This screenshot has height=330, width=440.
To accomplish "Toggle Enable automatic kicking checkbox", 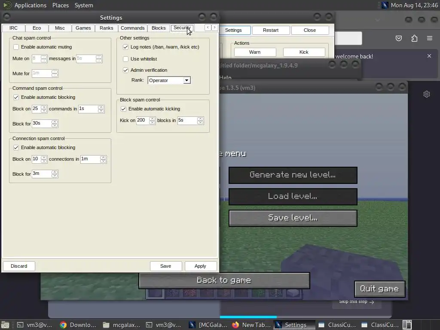I will (123, 109).
